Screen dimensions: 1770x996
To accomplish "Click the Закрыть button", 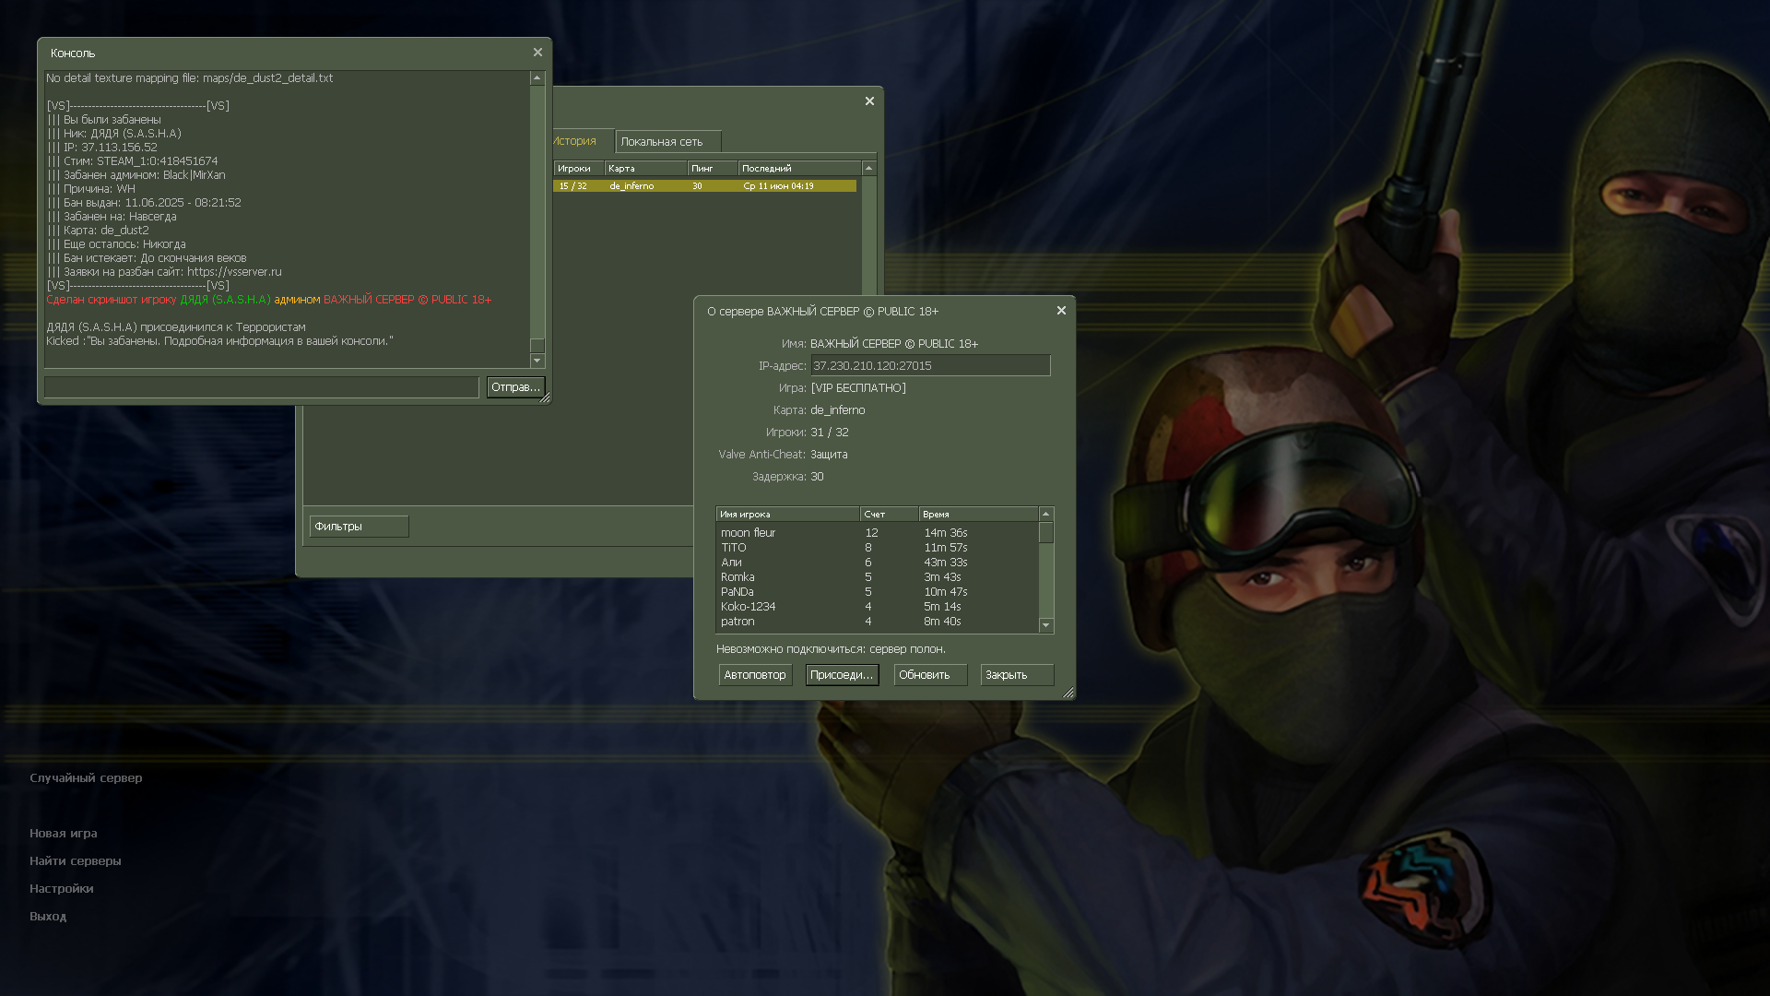I will 1017,675.
